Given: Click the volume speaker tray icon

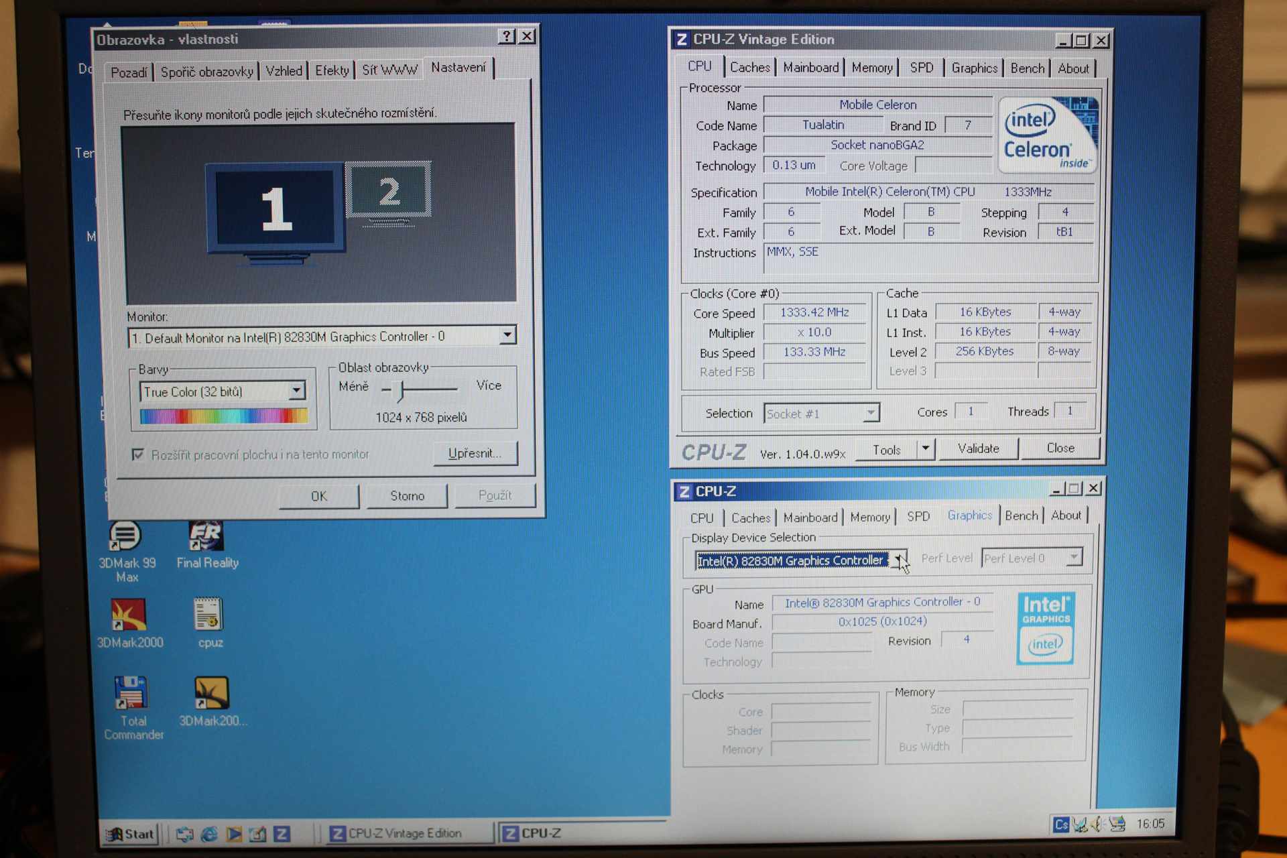Looking at the screenshot, I should 1097,824.
